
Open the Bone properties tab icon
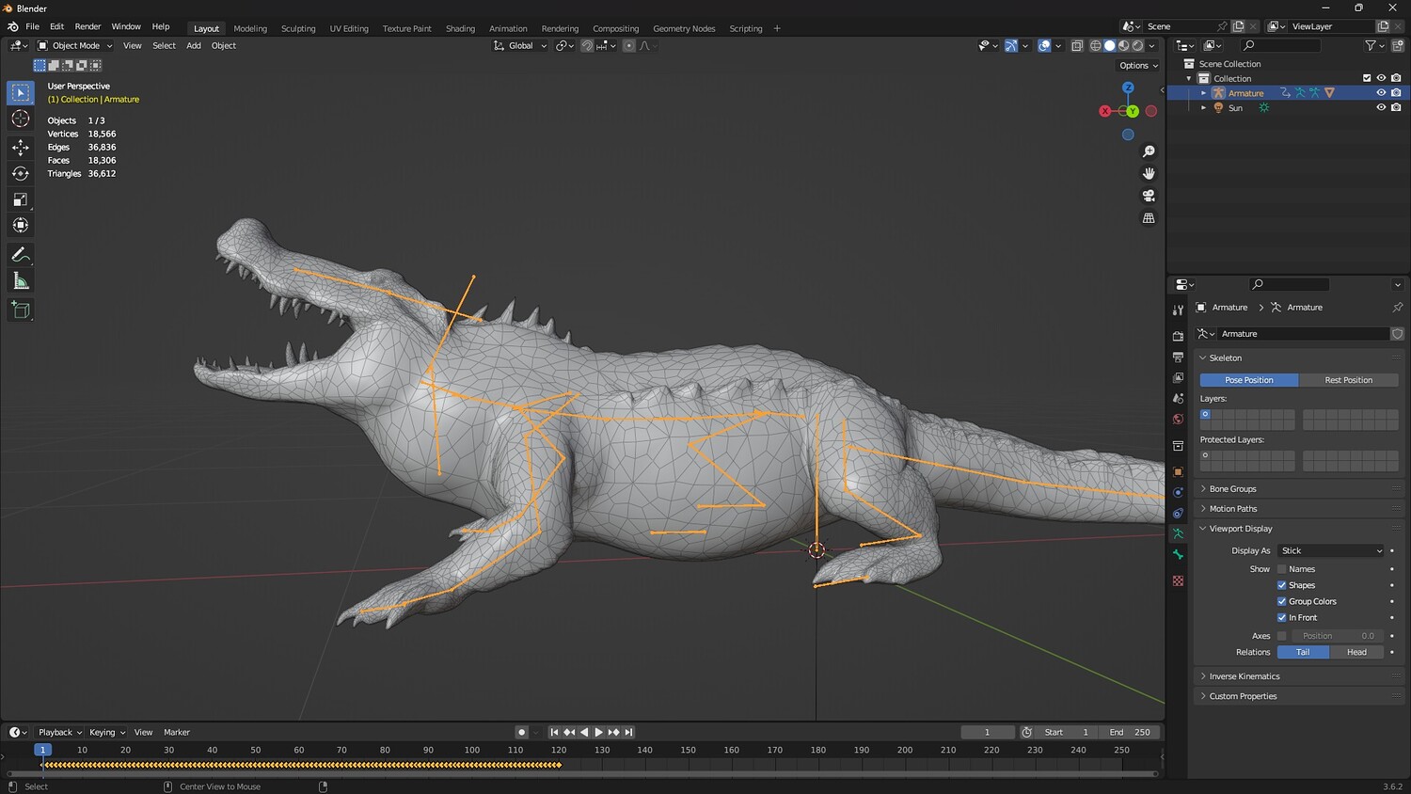pyautogui.click(x=1178, y=554)
